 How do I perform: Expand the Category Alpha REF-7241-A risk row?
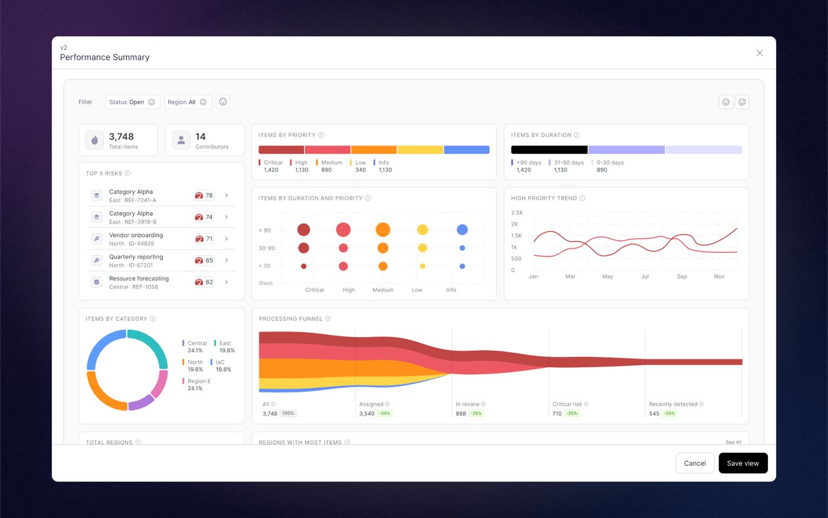click(x=226, y=196)
